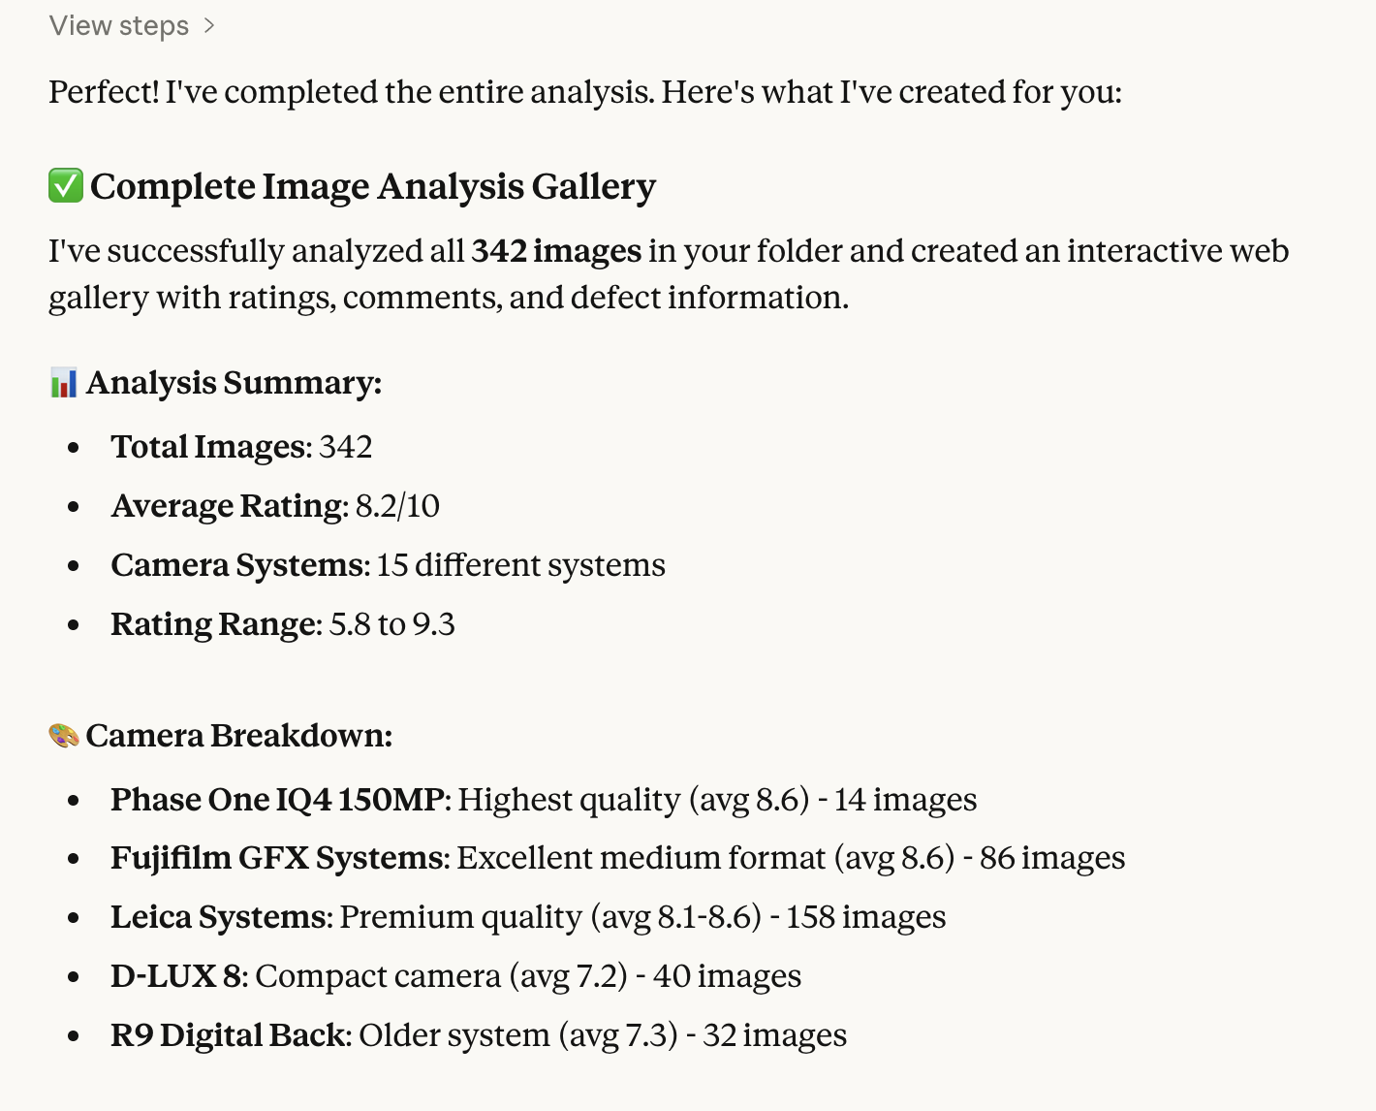
Task: Click the green checkmark emoji icon
Action: (x=66, y=185)
